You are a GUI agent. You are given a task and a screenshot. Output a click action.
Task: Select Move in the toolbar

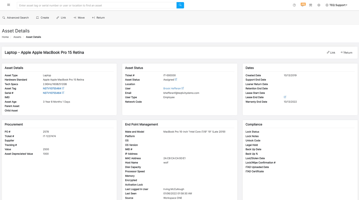pyautogui.click(x=79, y=18)
